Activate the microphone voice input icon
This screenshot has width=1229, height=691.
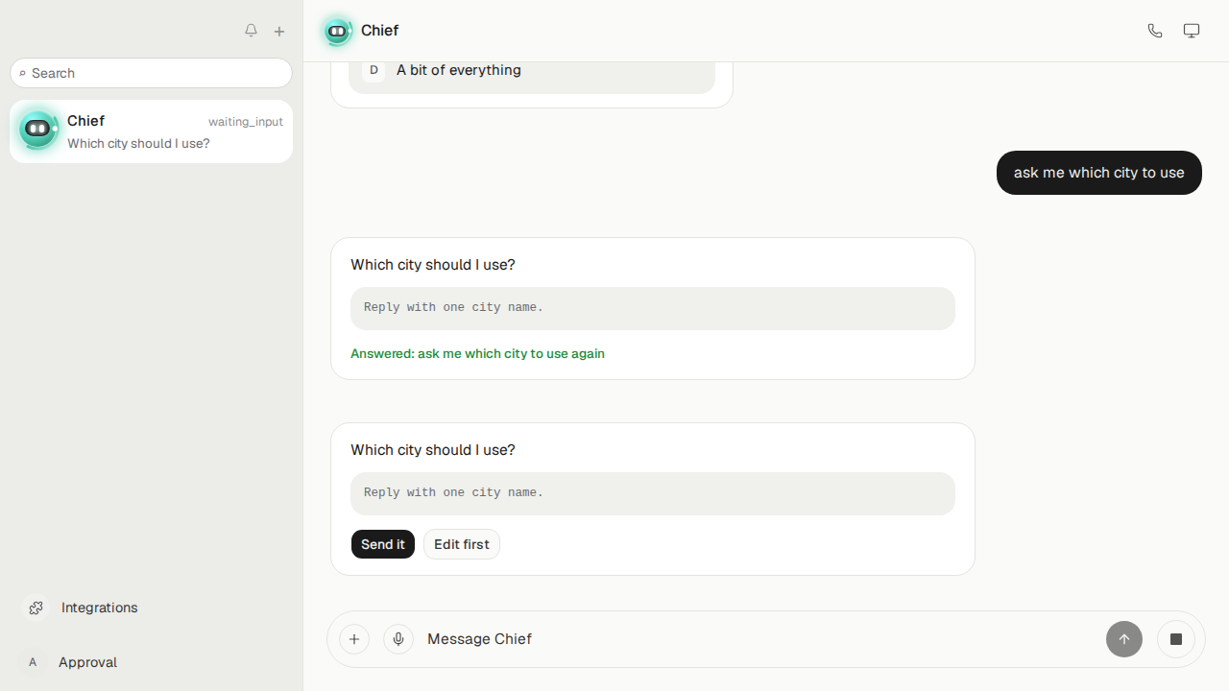[x=398, y=639]
